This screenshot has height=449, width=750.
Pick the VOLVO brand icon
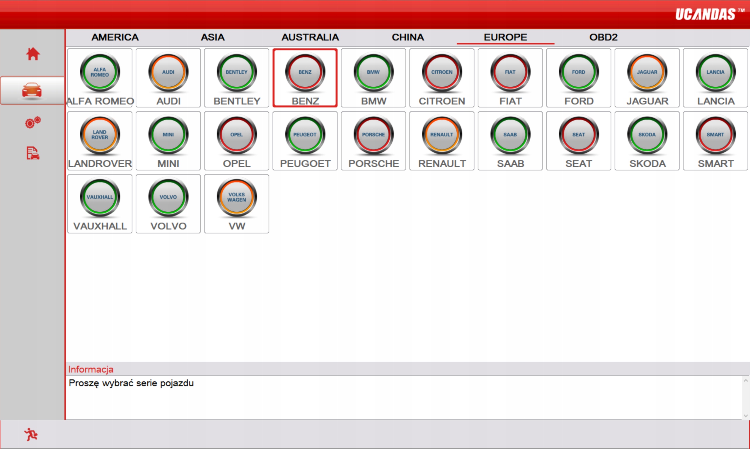(x=168, y=197)
